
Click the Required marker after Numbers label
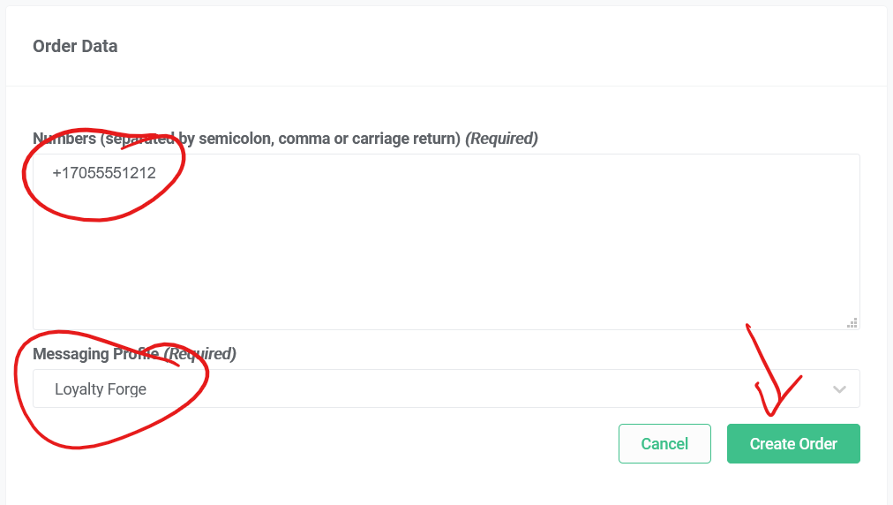(x=501, y=139)
